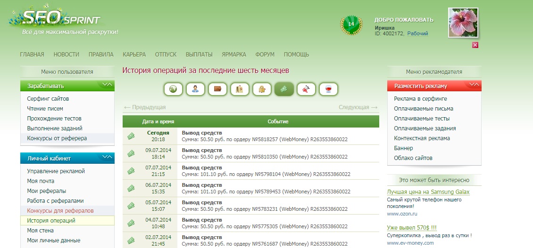Open ГЛАВНАЯ in the top navigation
The width and height of the screenshot is (533, 248).
32,54
